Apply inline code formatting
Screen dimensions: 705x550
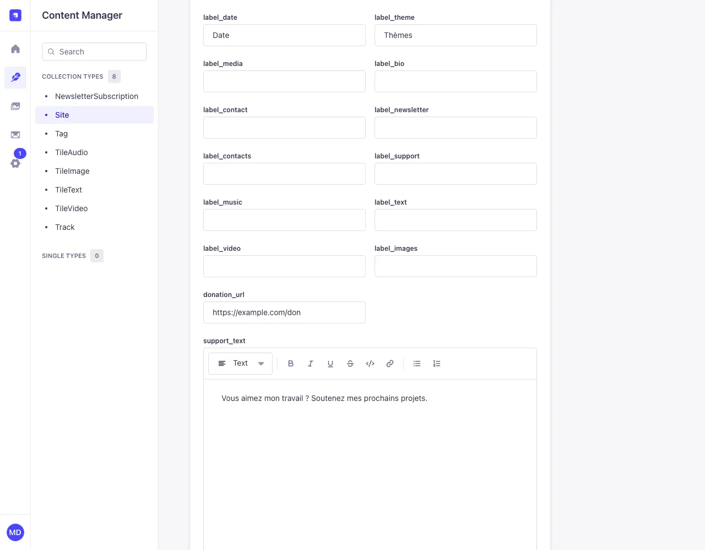[x=370, y=364]
